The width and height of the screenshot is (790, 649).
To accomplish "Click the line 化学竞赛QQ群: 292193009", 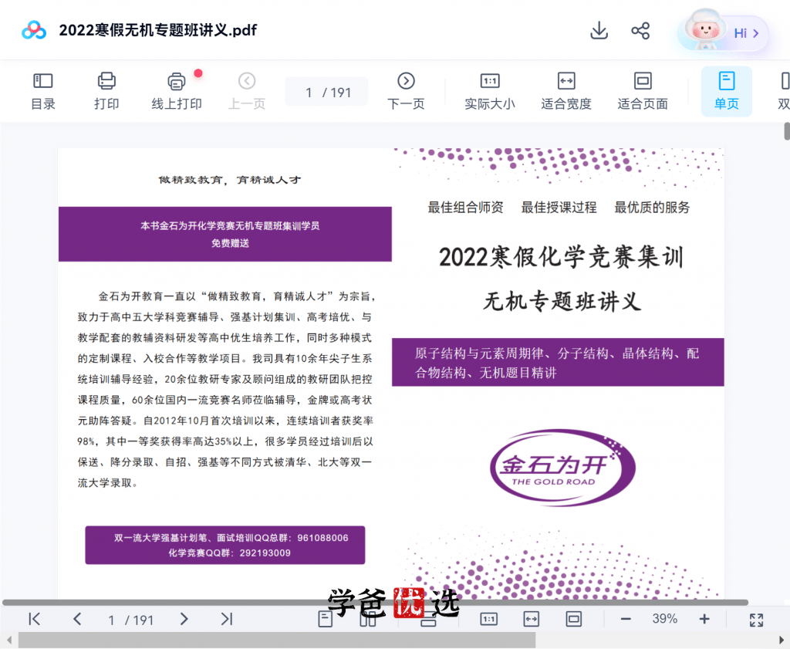I will [229, 553].
